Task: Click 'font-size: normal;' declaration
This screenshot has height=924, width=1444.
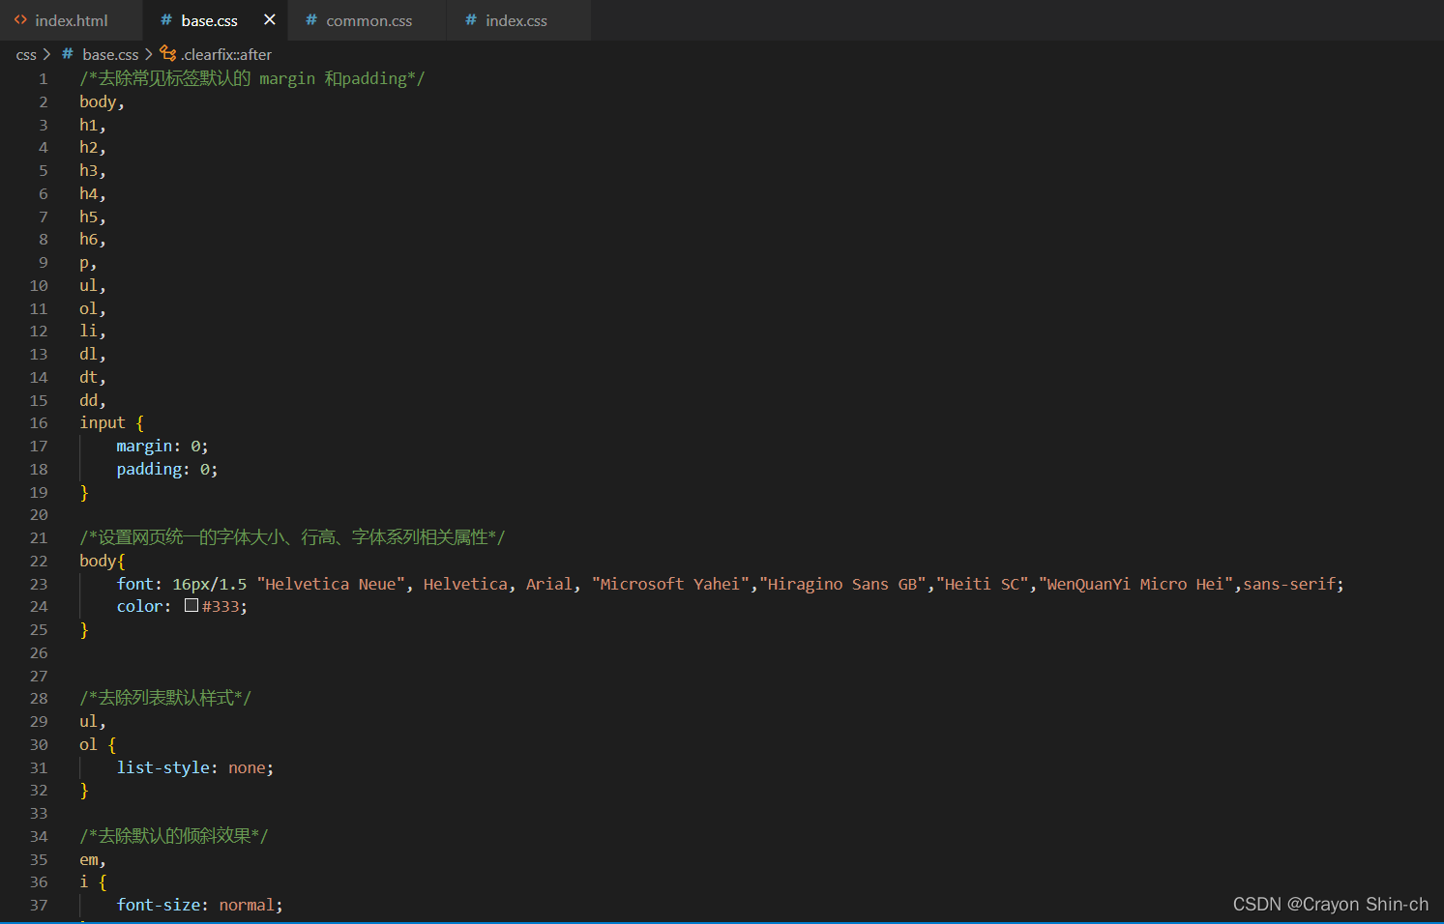Action: coord(199,906)
